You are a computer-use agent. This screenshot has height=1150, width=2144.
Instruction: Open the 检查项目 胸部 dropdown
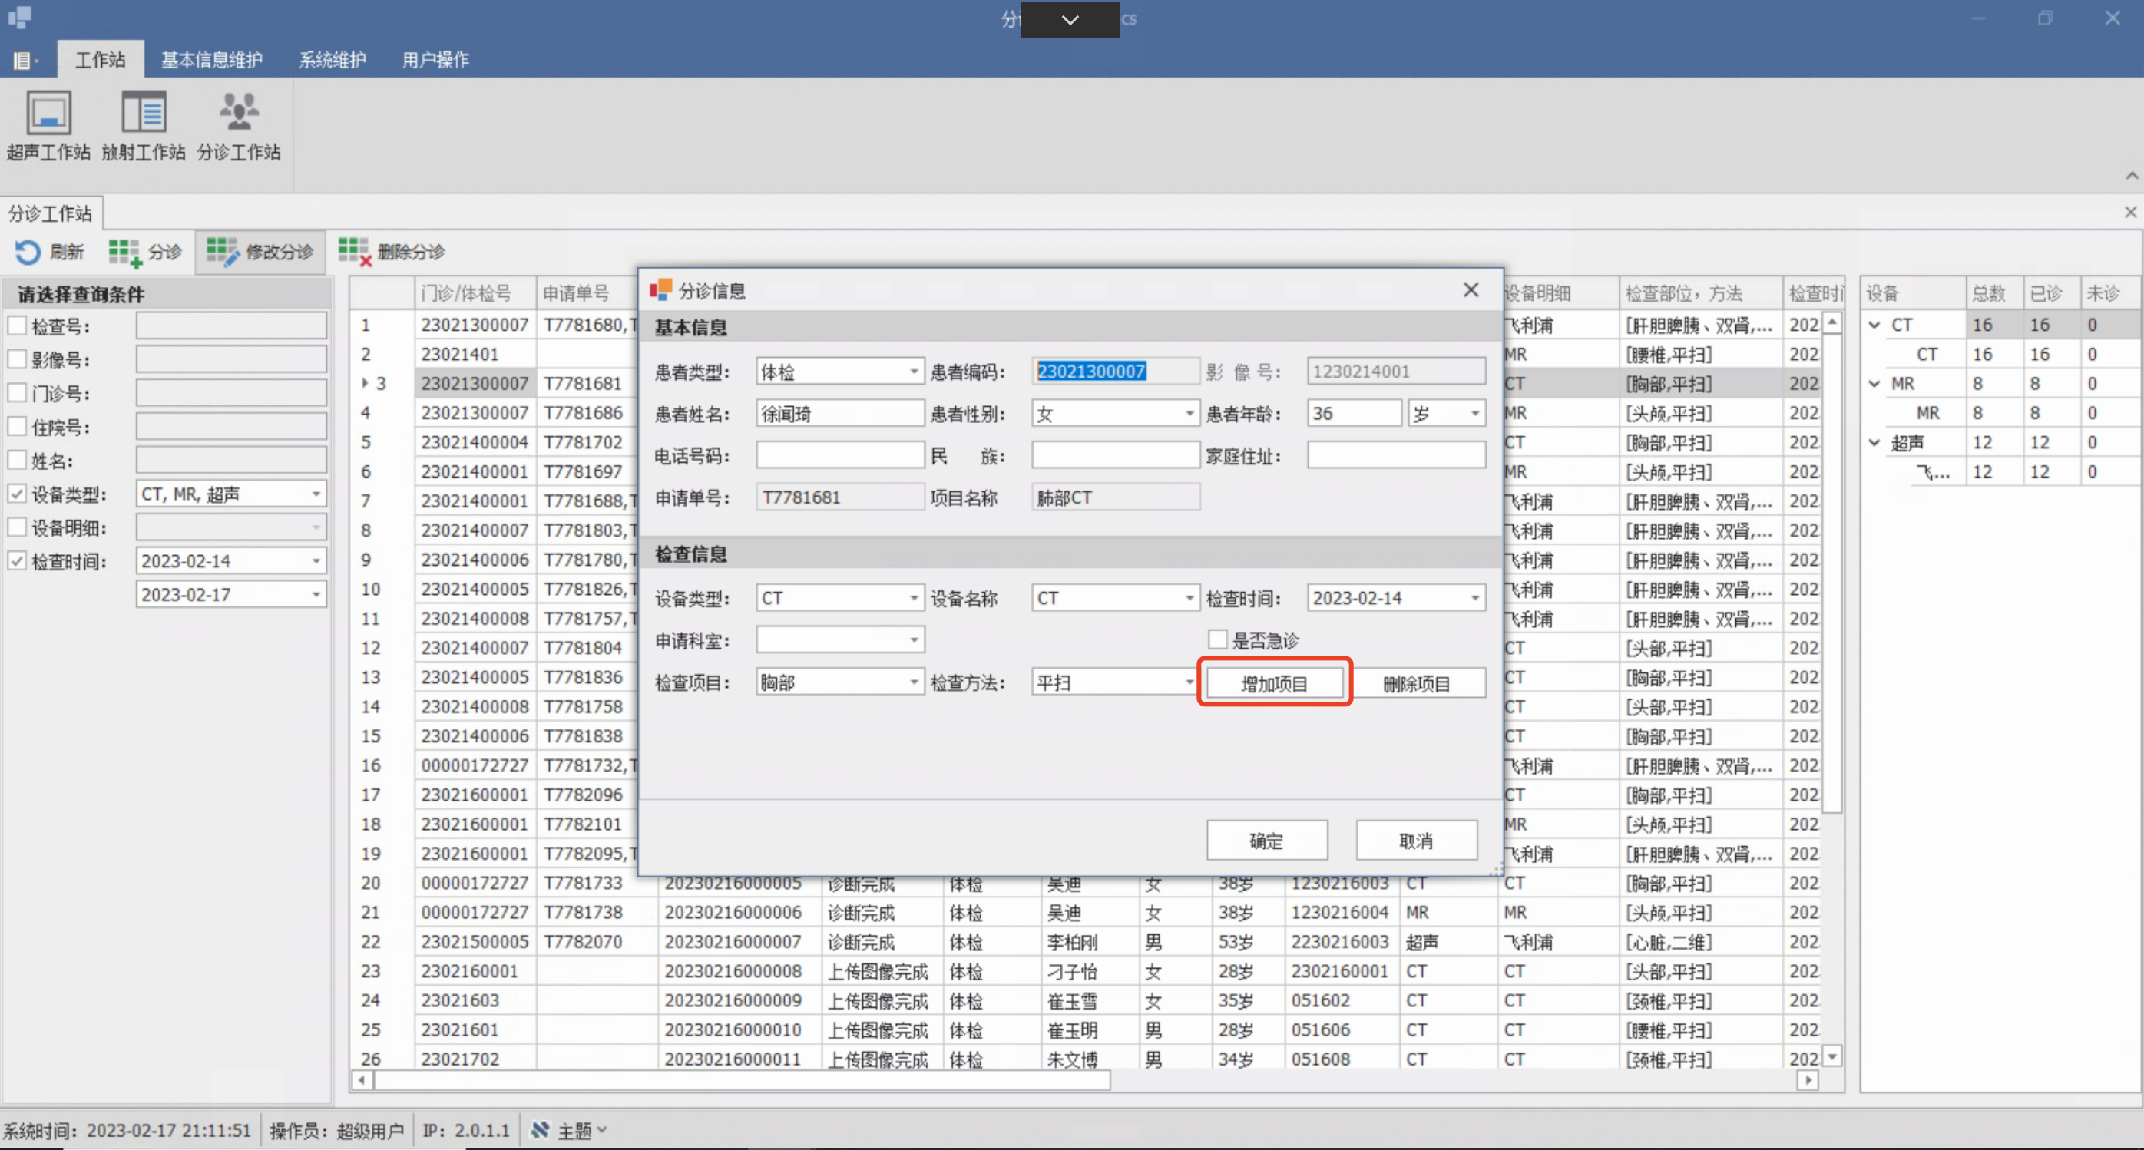(913, 682)
